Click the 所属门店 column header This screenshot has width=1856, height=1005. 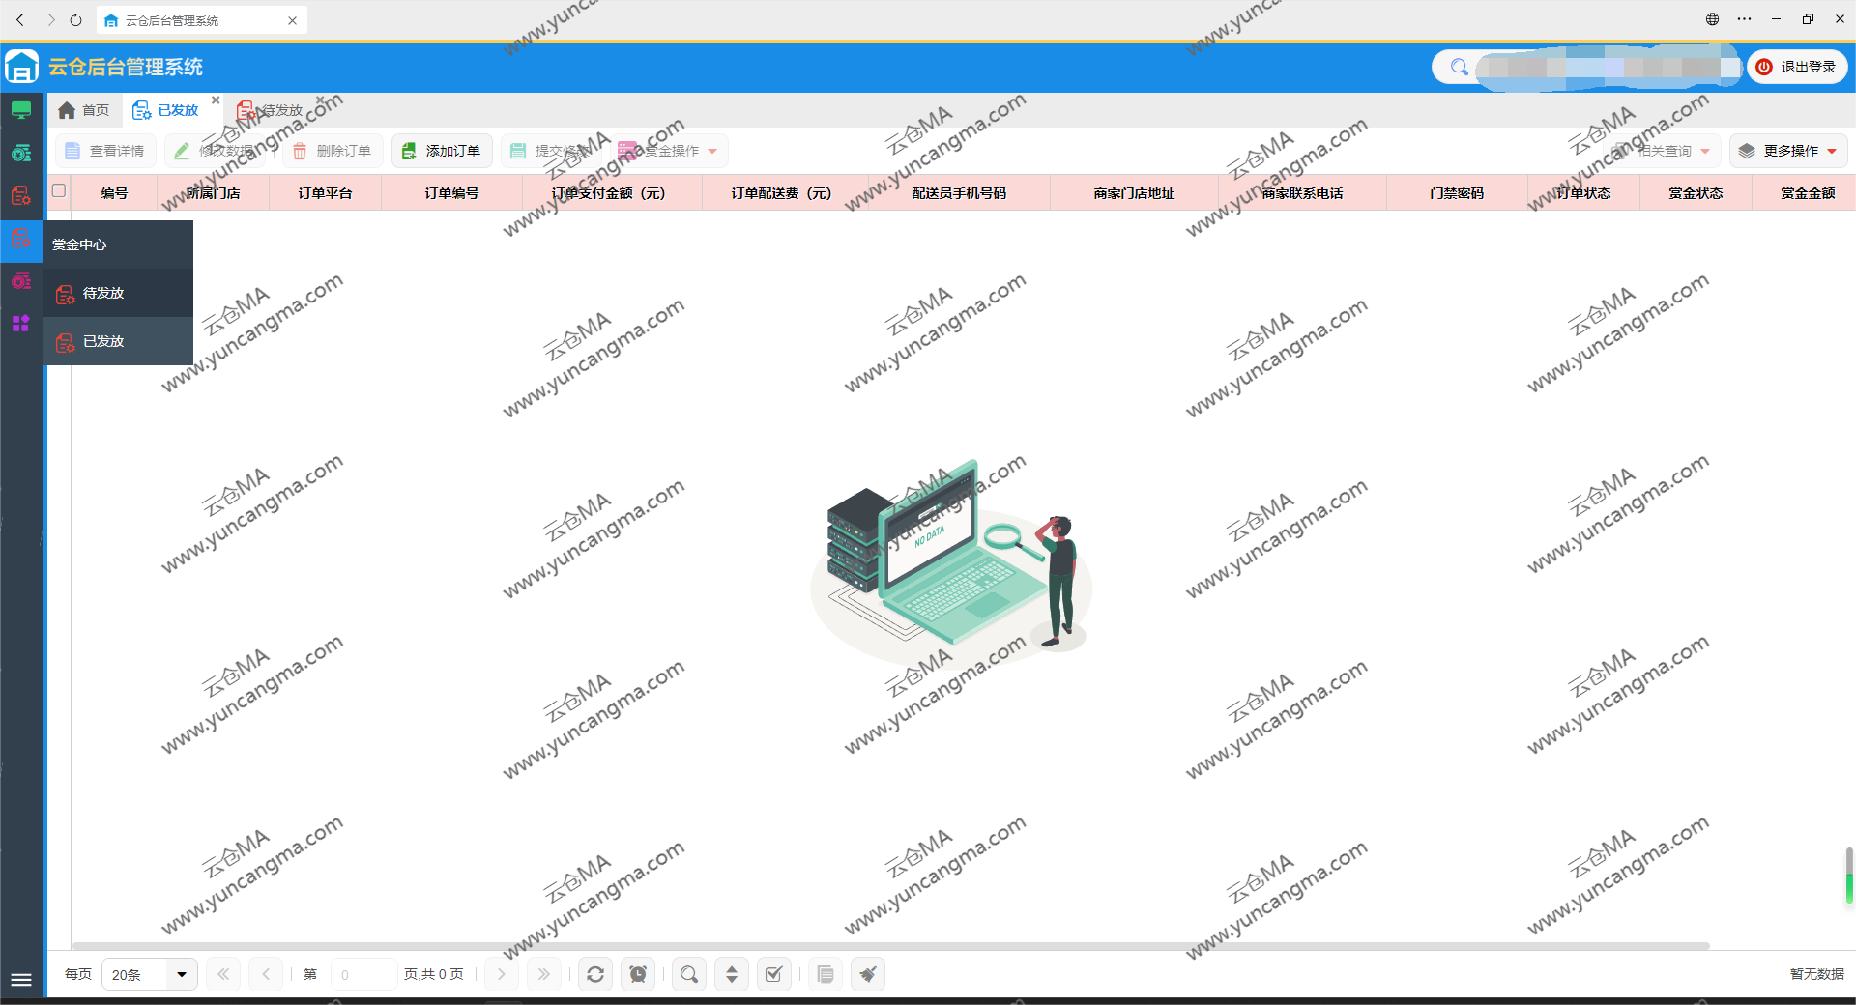click(214, 193)
